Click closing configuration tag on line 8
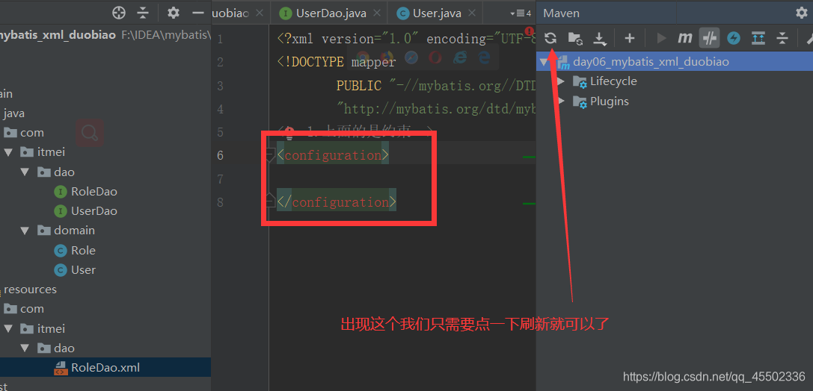Image resolution: width=813 pixels, height=391 pixels. 337,201
